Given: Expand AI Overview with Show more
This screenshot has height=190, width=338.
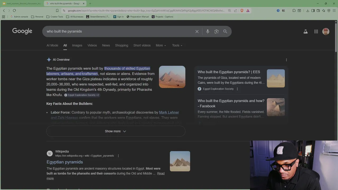Looking at the screenshot, I should tap(116, 131).
